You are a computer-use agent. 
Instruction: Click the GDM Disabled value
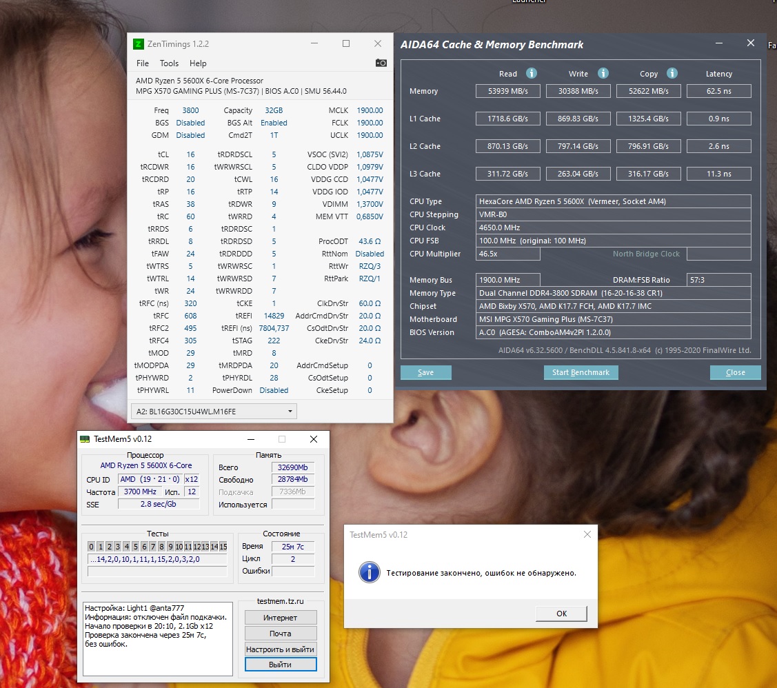(191, 135)
